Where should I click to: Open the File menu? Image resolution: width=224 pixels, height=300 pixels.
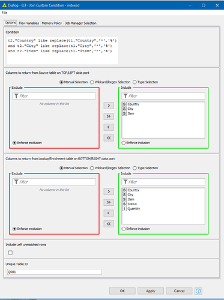pyautogui.click(x=4, y=13)
